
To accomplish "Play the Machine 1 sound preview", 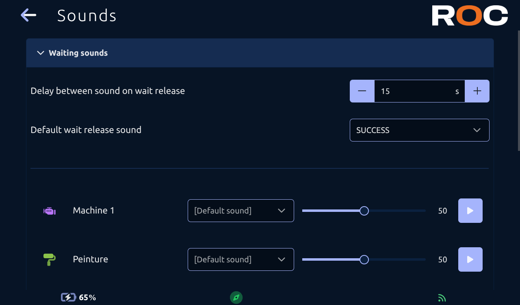I will coord(470,211).
